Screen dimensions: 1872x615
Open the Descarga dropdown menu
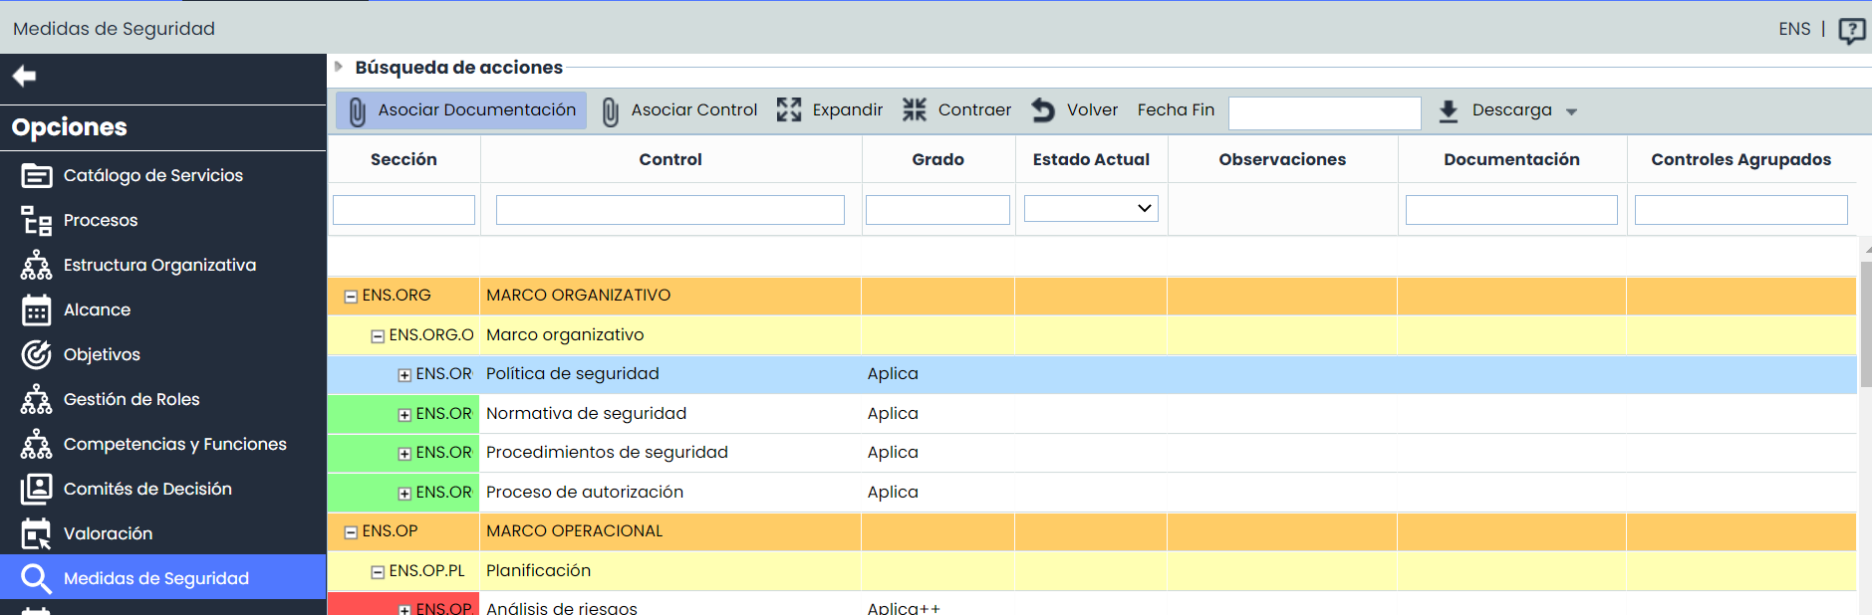(1571, 111)
